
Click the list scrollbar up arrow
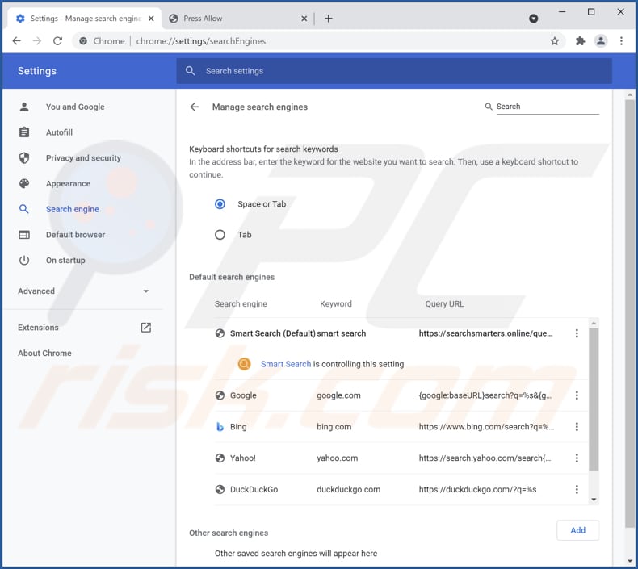[x=594, y=324]
